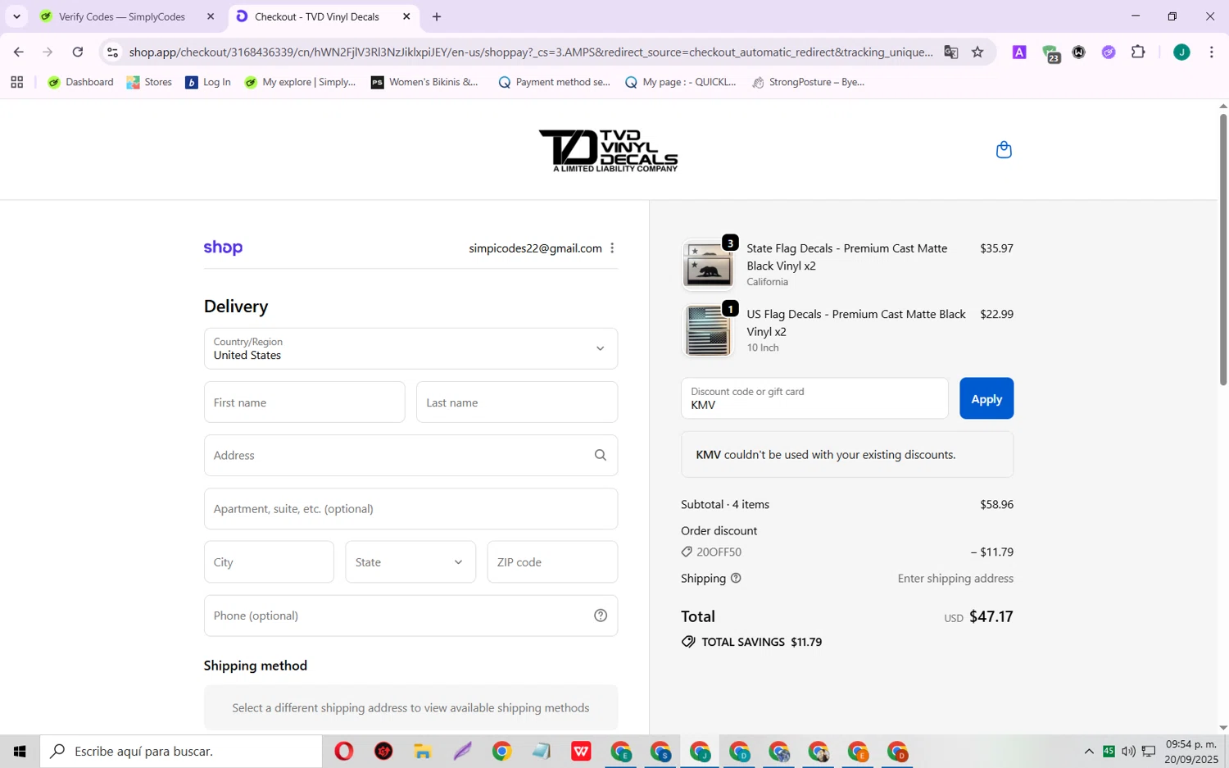Click the City field
Viewport: 1229px width, 768px height.
tap(269, 562)
